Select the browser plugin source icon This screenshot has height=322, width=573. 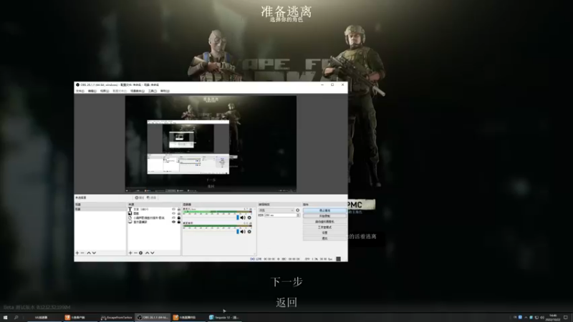(130, 218)
